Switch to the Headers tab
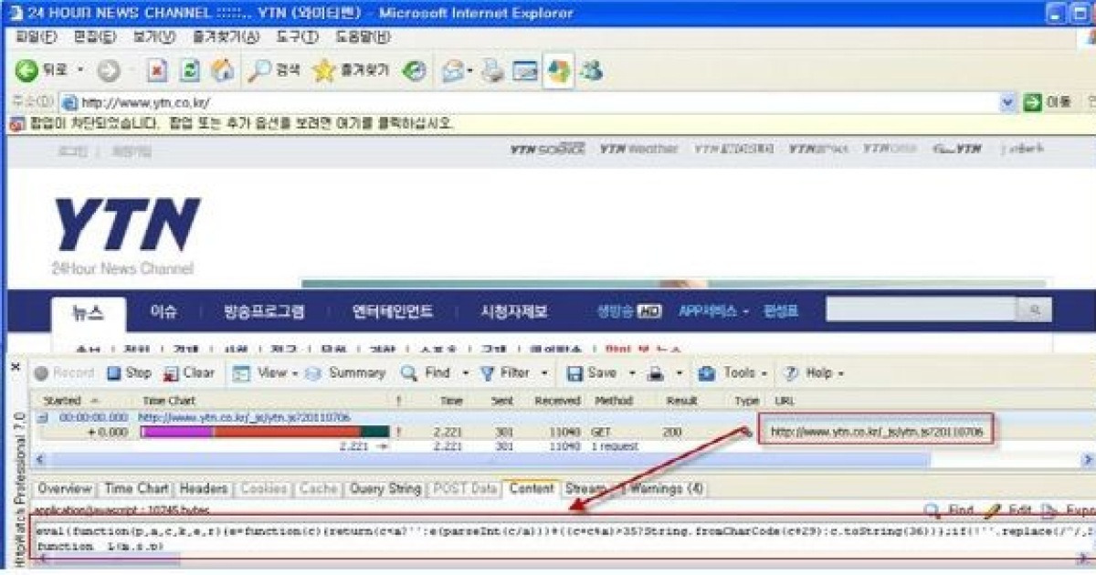 (x=205, y=488)
